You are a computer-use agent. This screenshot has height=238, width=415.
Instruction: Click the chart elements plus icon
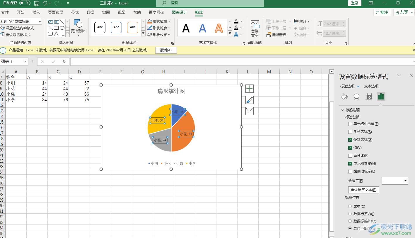(249, 89)
